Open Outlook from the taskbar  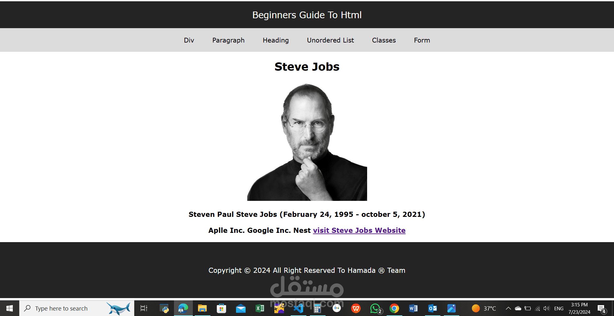(432, 308)
